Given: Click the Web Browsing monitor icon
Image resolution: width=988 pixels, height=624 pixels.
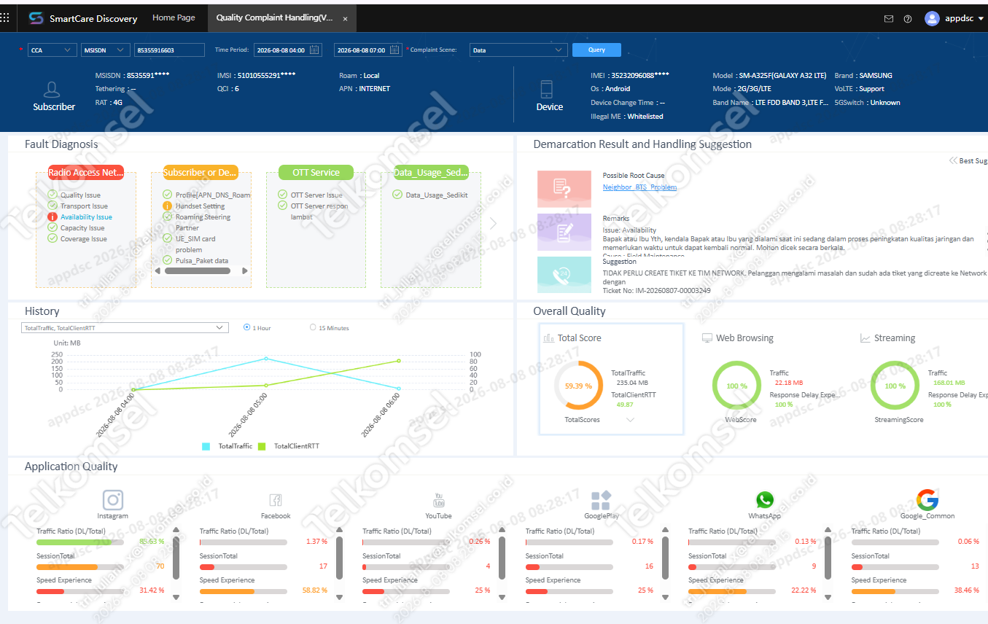Looking at the screenshot, I should pyautogui.click(x=707, y=338).
